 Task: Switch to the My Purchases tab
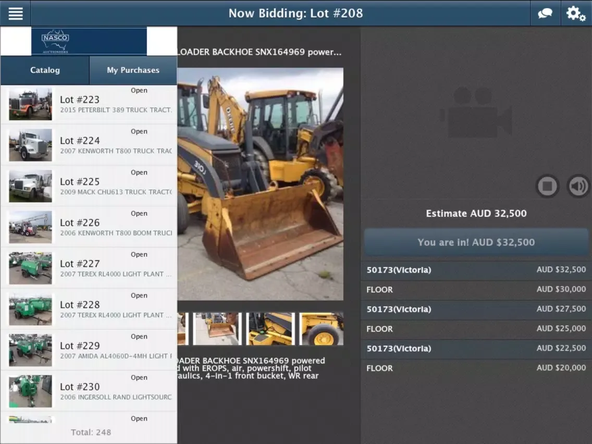point(133,70)
